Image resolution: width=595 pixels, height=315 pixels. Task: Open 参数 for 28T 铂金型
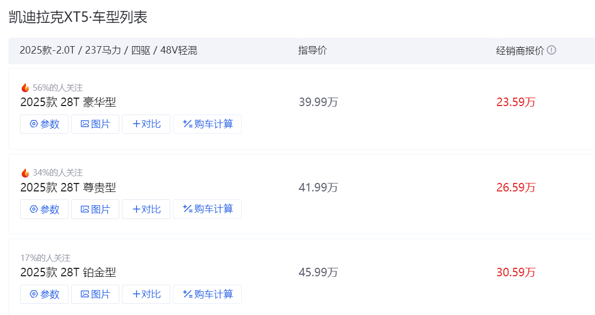pyautogui.click(x=44, y=294)
